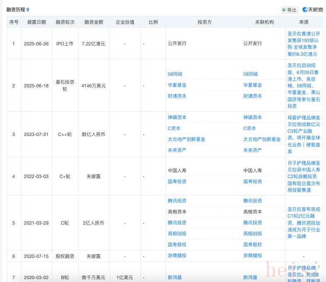The image size is (326, 282).
Task: Open source link 圣贝拉启动招股 for 基石投资轮
Action: click(304, 86)
